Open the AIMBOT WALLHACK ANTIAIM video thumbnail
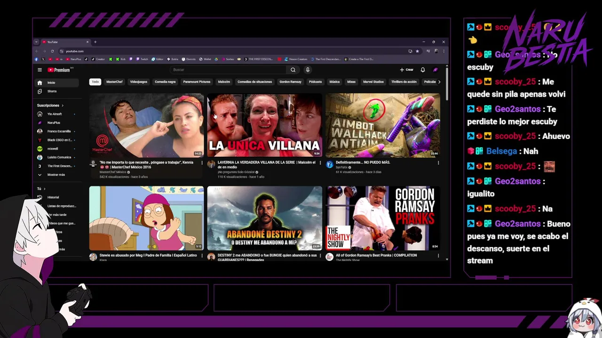Viewport: 602px width, 338px height. click(383, 125)
